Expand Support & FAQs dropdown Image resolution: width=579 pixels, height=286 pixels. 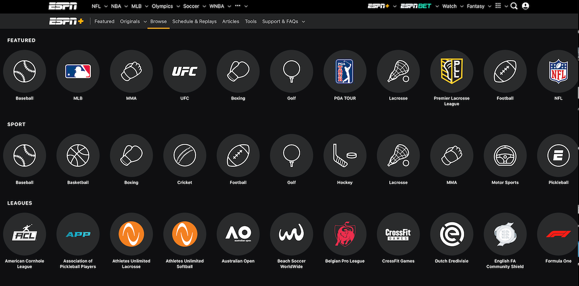coord(303,22)
